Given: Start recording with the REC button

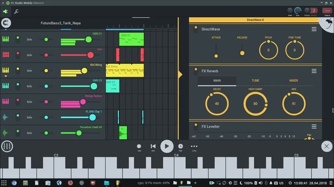Looking at the screenshot, I should [139, 146].
